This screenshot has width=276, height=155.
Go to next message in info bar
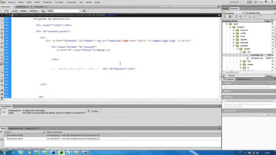[x=9, y=15]
